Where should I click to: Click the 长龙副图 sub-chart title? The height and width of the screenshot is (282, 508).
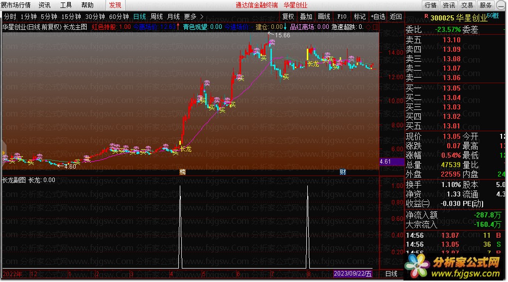14,180
